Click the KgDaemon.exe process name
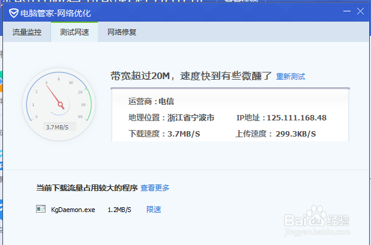This screenshot has width=371, height=245. pyautogui.click(x=73, y=210)
